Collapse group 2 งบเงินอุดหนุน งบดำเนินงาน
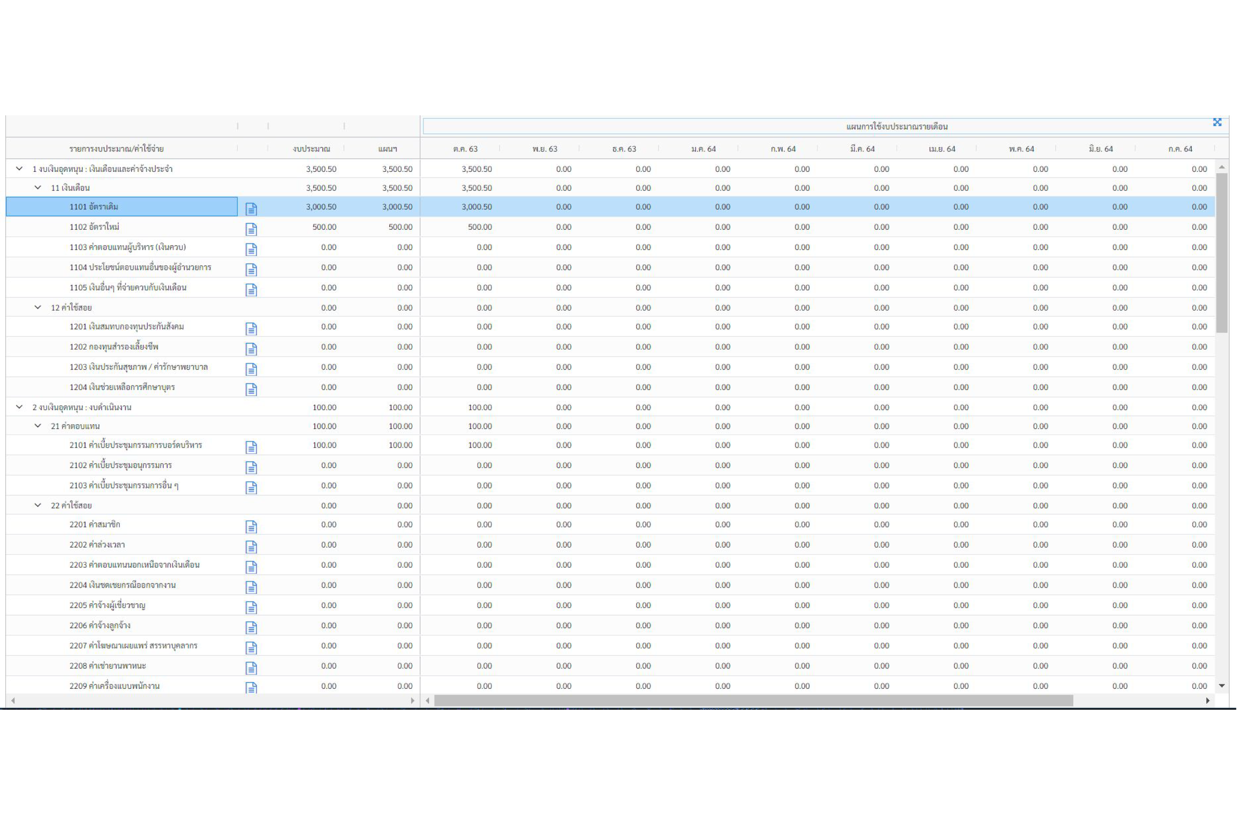 click(x=19, y=407)
